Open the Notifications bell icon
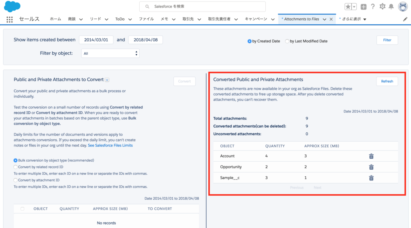Viewport: 411px width, 228px height. [391, 6]
